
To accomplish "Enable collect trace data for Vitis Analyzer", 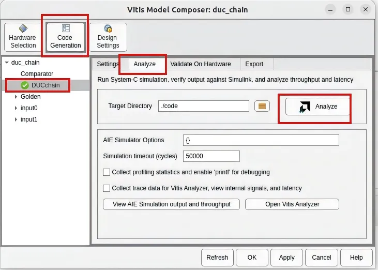I will [x=107, y=188].
